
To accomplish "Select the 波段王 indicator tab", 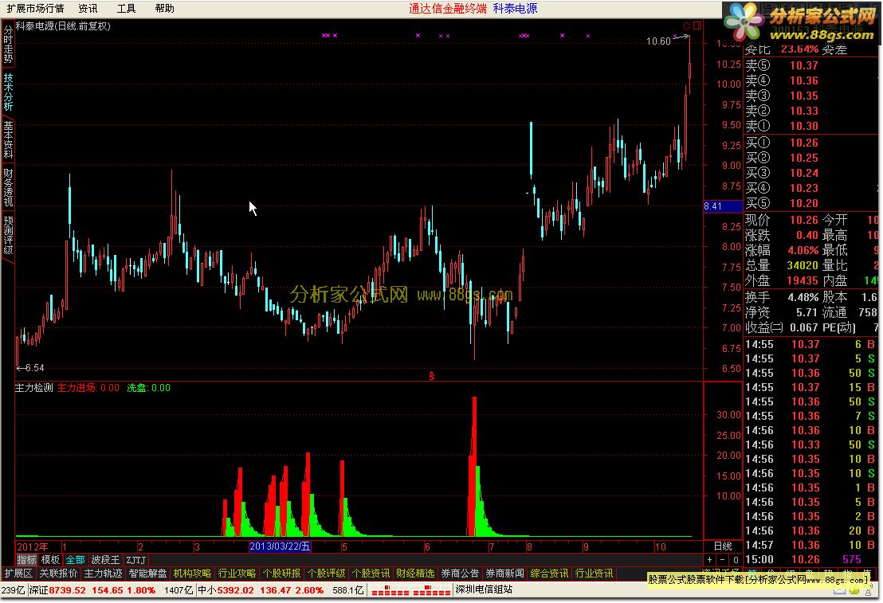I will click(x=105, y=560).
